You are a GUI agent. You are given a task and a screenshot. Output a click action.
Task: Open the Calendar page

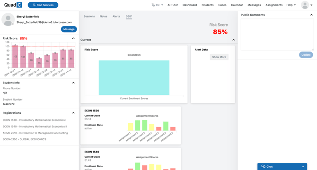click(237, 5)
